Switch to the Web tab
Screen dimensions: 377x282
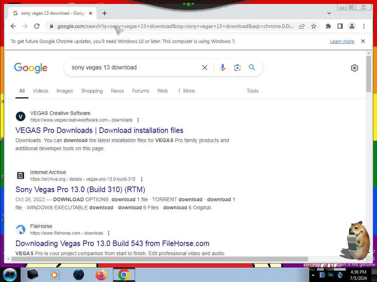tap(162, 91)
